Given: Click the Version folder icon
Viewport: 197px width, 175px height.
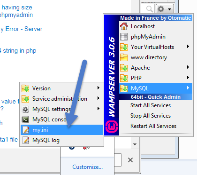Looking at the screenshot, I should click(25, 88).
